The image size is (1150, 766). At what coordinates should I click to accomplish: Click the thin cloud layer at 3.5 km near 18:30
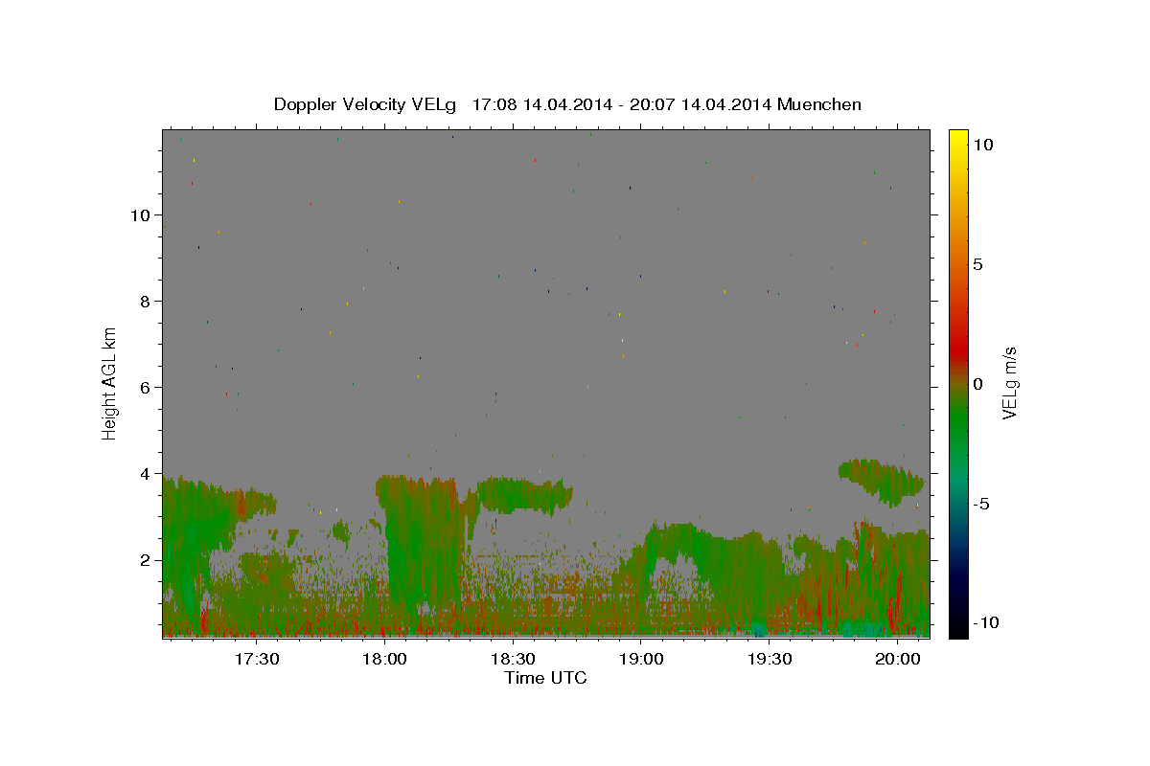pyautogui.click(x=523, y=493)
